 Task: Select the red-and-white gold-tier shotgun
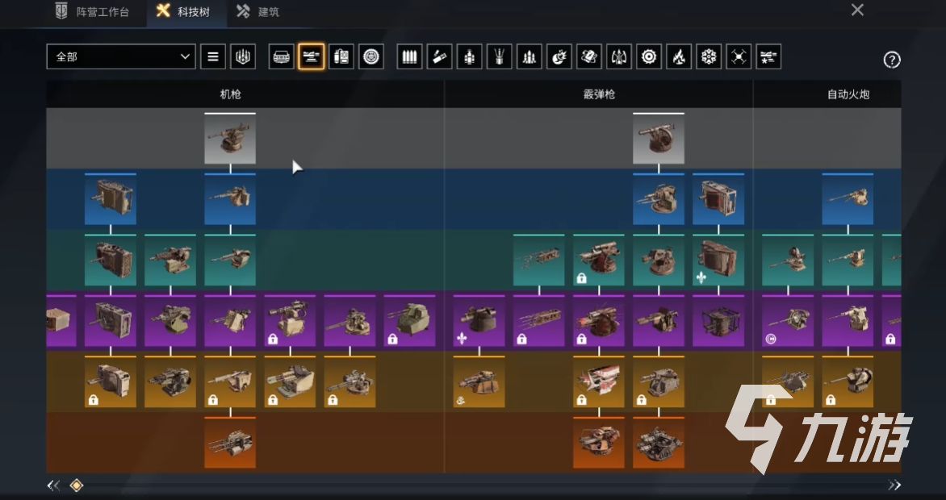pyautogui.click(x=598, y=381)
